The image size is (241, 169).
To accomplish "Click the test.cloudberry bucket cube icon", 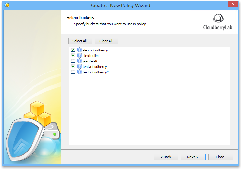I will coord(79,66).
